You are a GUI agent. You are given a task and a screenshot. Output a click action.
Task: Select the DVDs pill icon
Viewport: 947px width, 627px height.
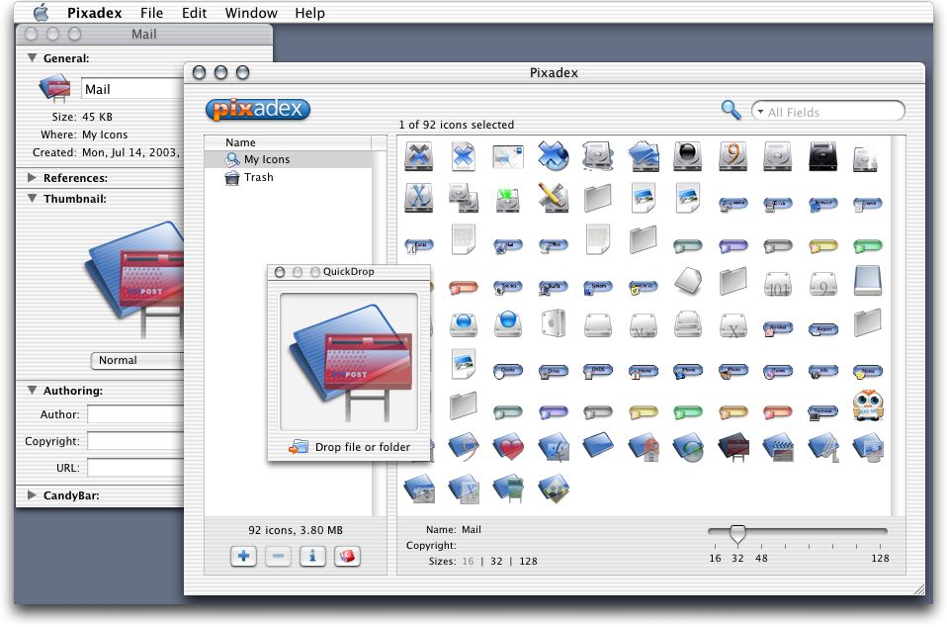pos(598,371)
